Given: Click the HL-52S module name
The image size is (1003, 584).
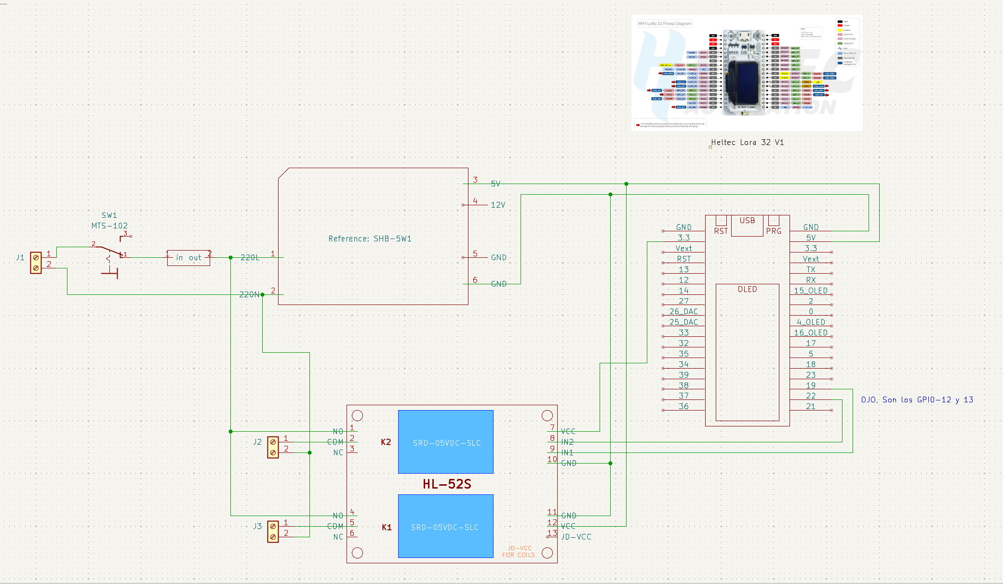Looking at the screenshot, I should point(447,484).
